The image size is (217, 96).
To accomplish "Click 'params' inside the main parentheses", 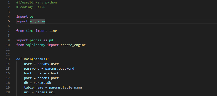I will tap(39, 59).
